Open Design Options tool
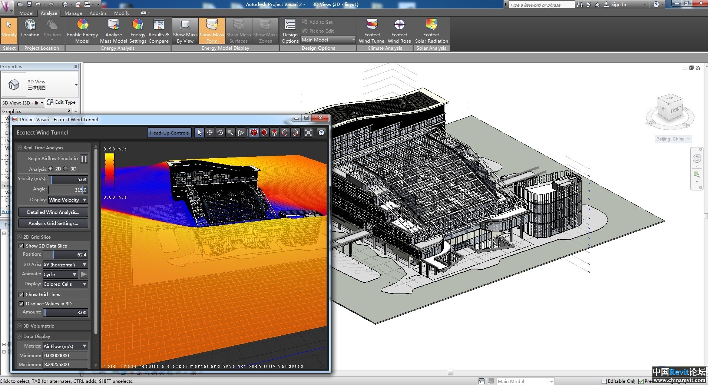Screen dimensions: 708x385 pyautogui.click(x=290, y=31)
